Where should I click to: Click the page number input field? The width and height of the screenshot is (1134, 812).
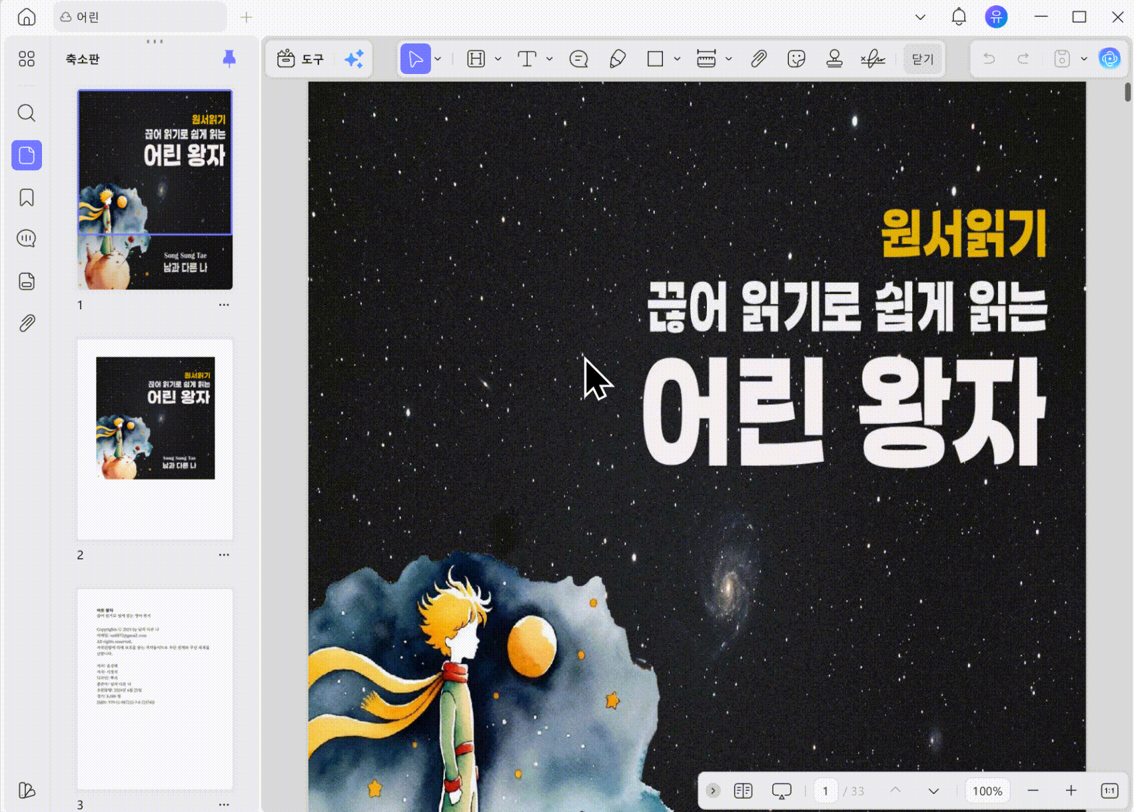click(x=826, y=791)
